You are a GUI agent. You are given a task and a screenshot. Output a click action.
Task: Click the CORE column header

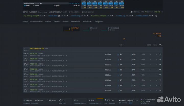coord(149,45)
